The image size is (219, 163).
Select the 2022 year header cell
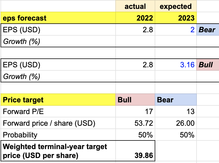tap(135, 18)
